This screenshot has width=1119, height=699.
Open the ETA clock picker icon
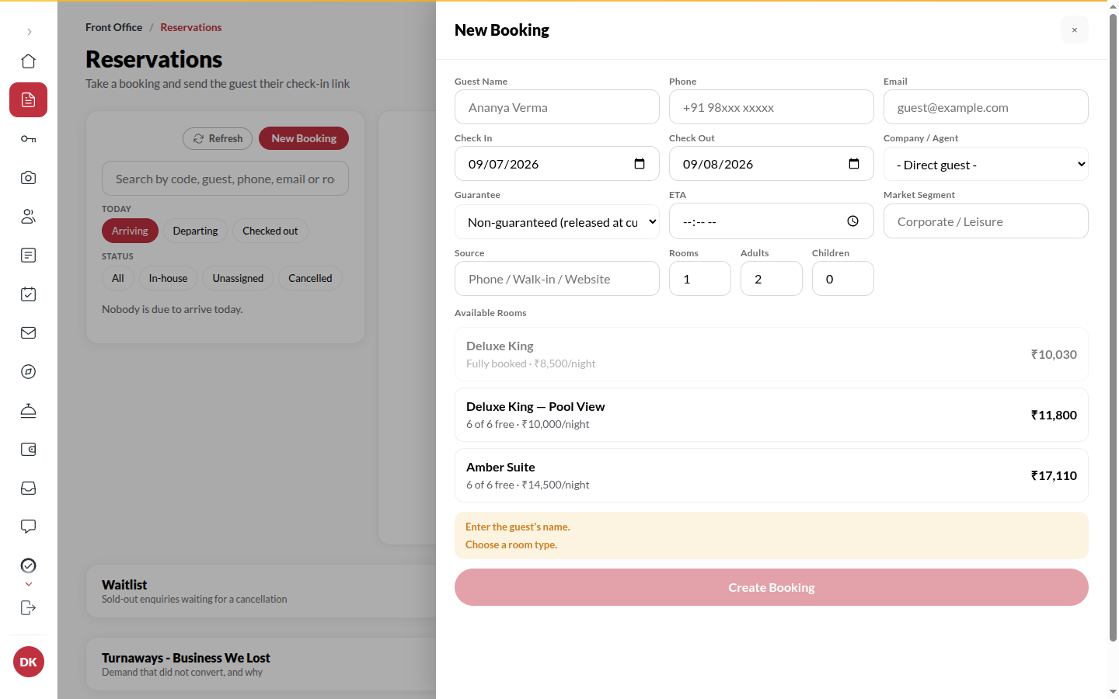tap(853, 221)
